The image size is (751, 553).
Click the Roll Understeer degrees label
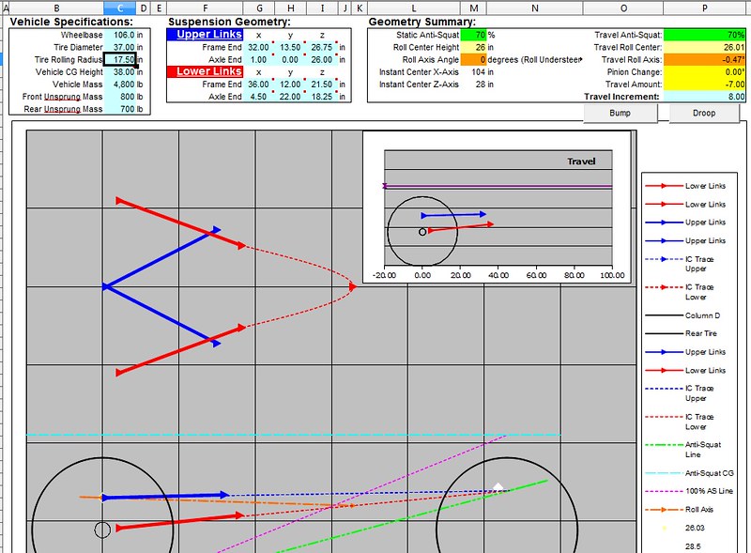pyautogui.click(x=534, y=59)
